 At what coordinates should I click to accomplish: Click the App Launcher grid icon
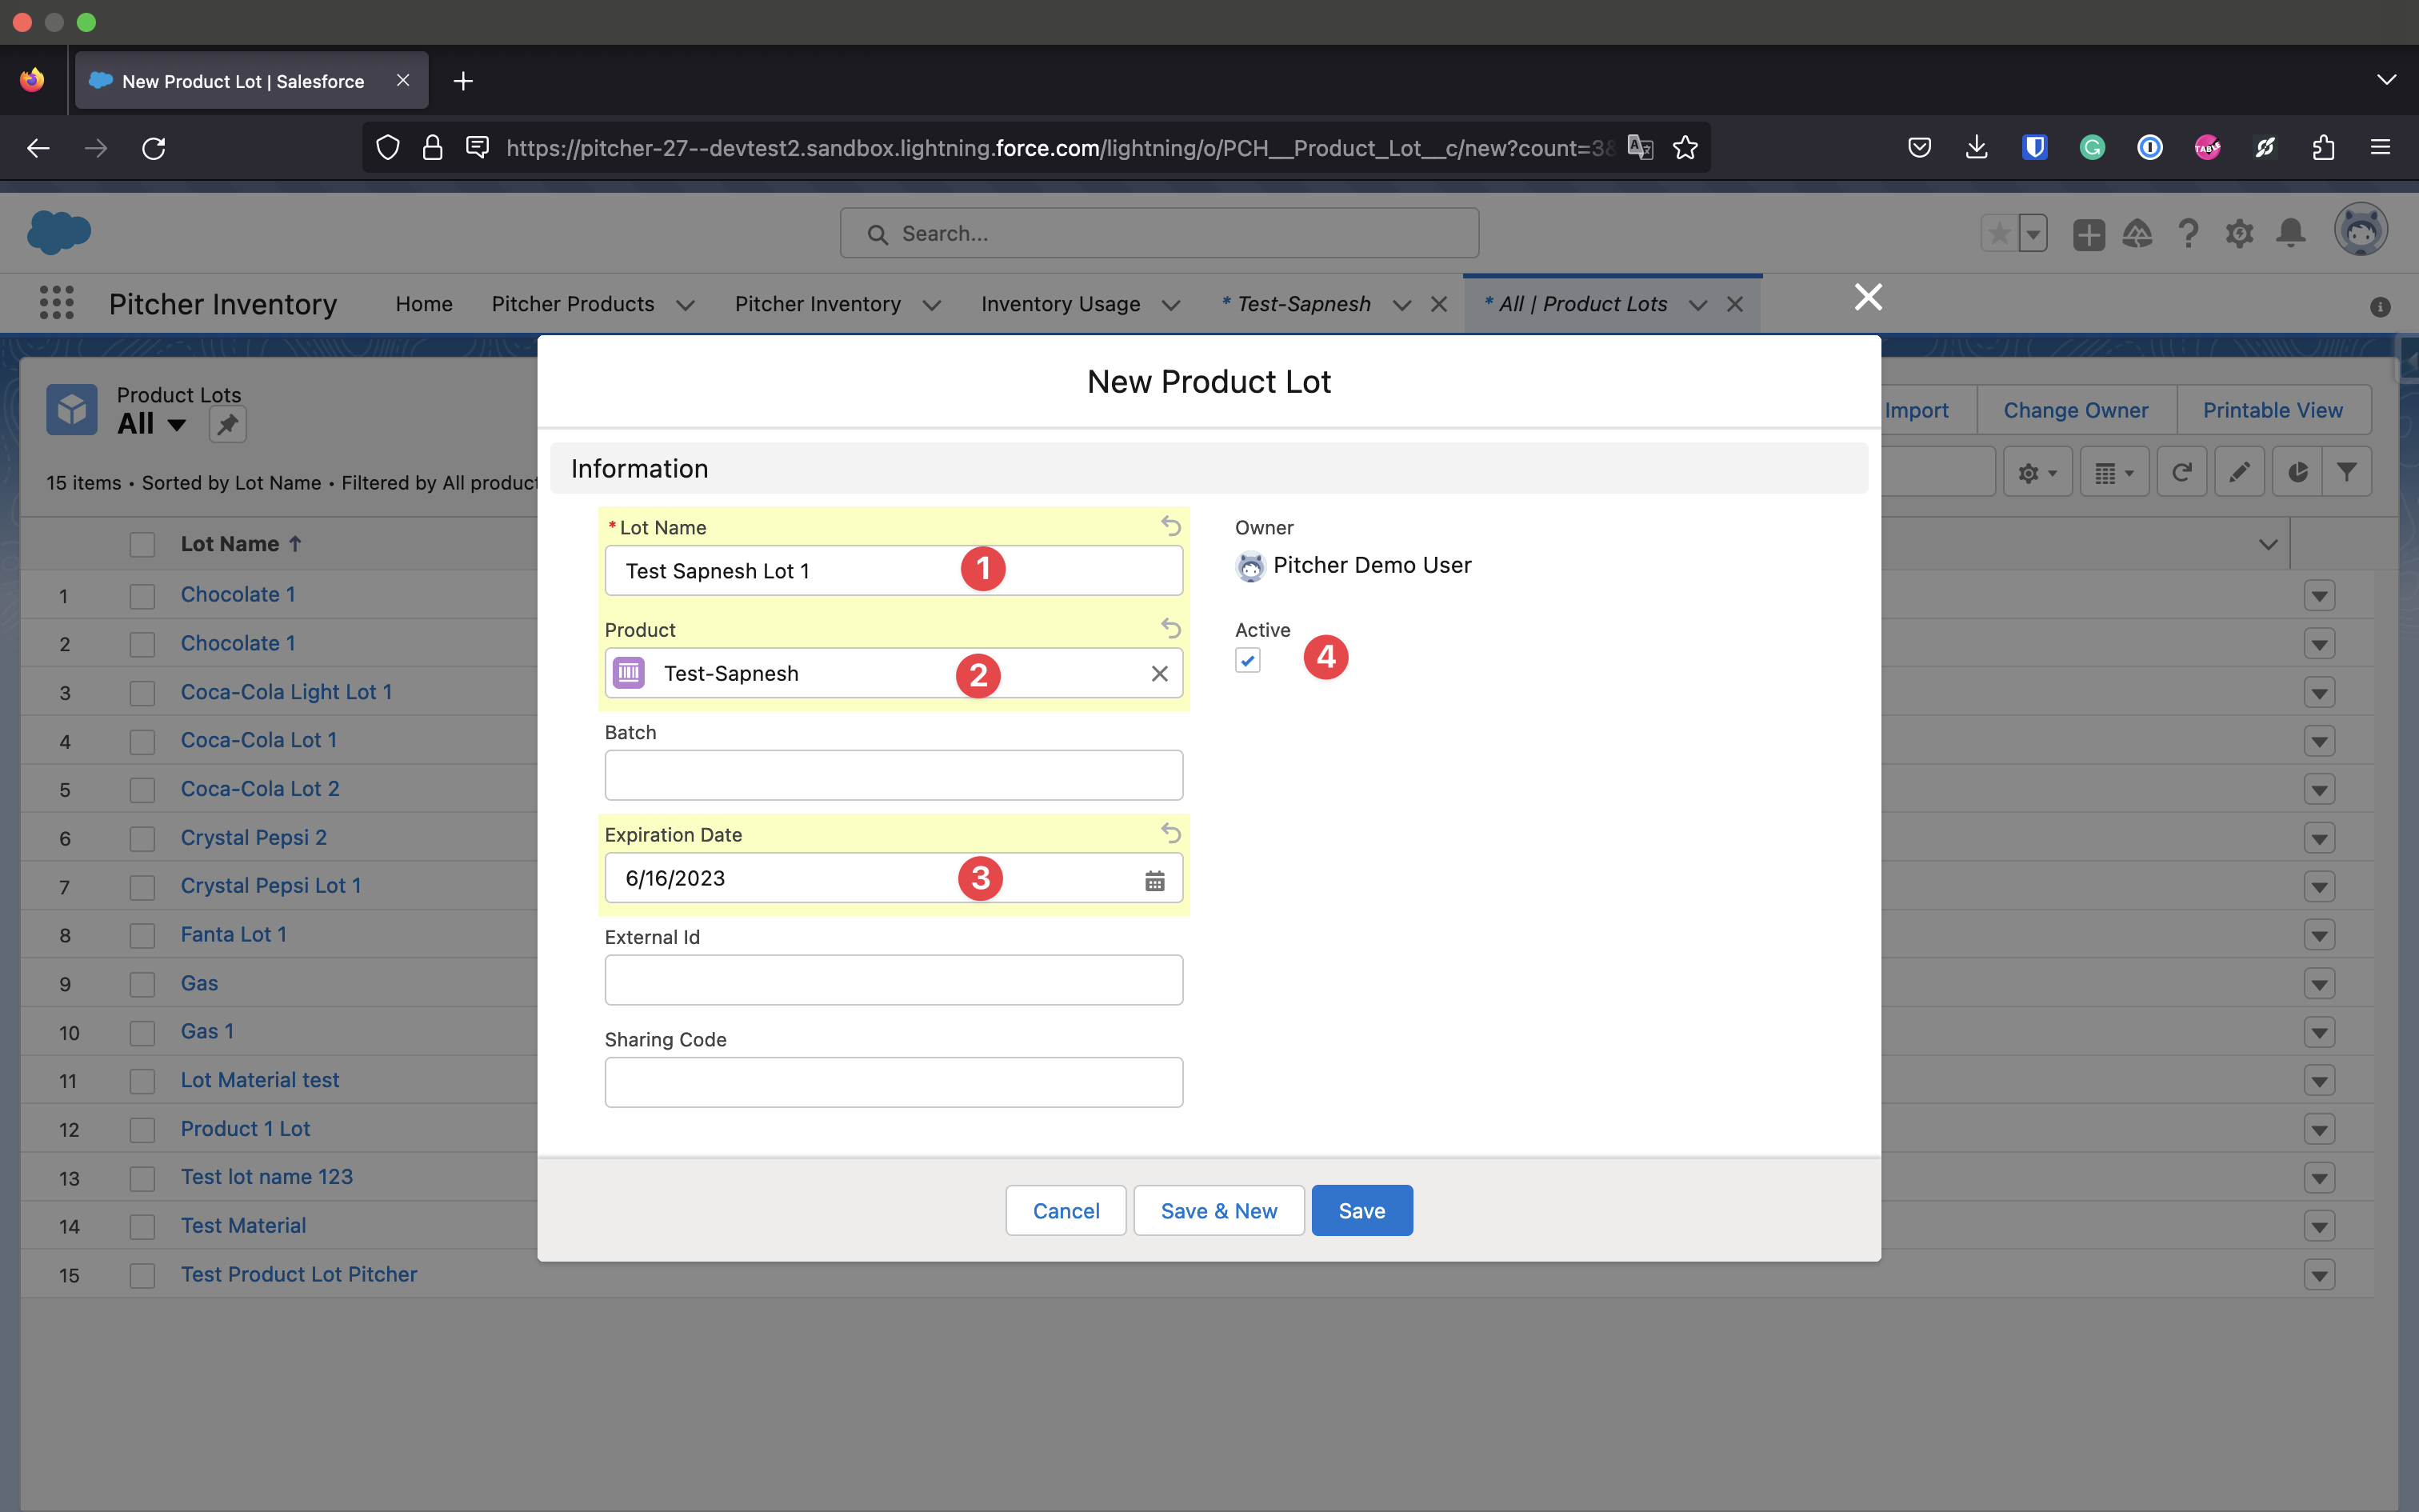(56, 303)
